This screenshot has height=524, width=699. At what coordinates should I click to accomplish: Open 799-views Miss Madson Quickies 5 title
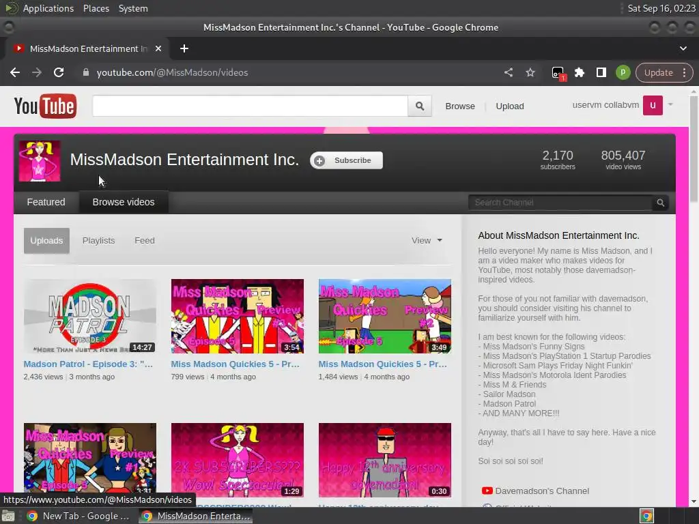(236, 364)
